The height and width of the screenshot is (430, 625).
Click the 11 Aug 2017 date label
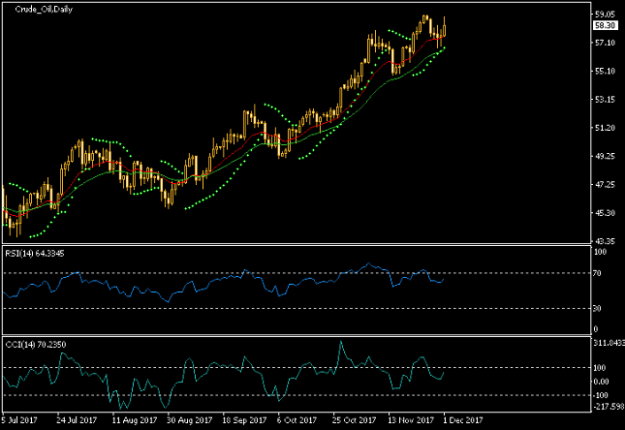tap(135, 420)
